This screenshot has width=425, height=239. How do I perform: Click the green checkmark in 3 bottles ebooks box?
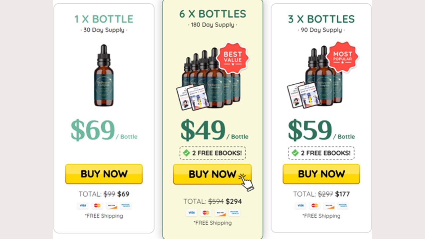[295, 153]
